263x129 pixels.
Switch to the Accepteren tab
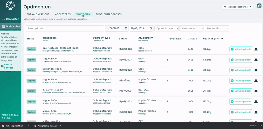coord(63,14)
